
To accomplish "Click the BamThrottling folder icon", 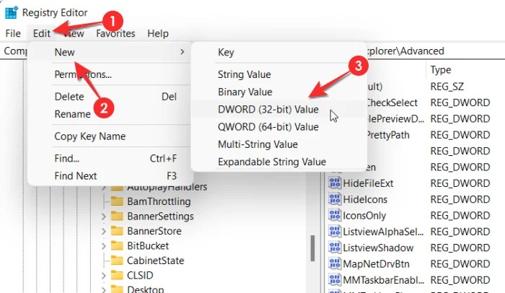I will (x=118, y=201).
